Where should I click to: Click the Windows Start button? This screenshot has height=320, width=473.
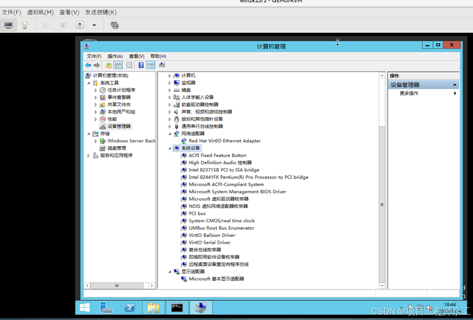point(84,307)
